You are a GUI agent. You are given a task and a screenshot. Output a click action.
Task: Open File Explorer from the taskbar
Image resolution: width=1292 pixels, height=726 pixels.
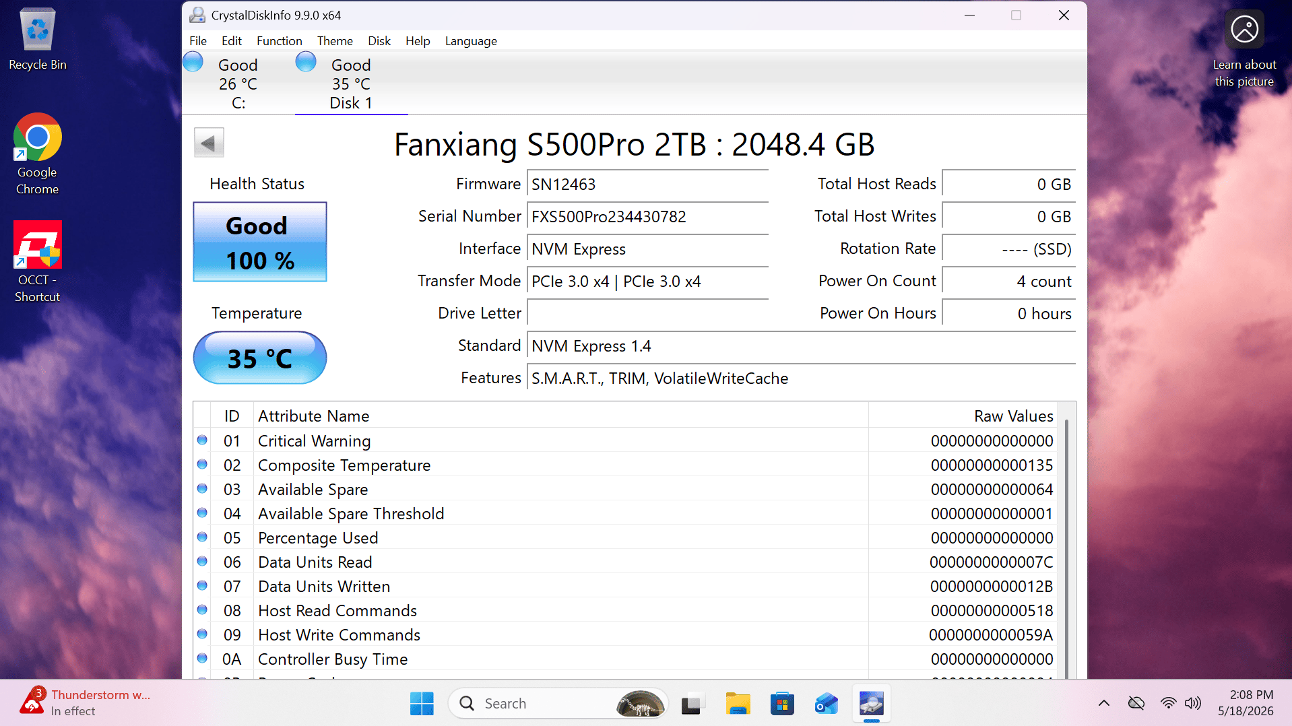click(x=738, y=704)
